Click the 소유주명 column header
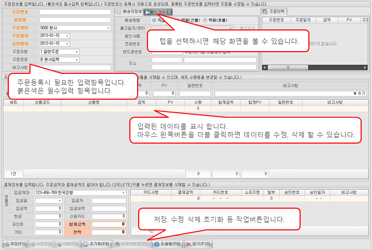Screen dimensions: 372x250 (x=252, y=193)
